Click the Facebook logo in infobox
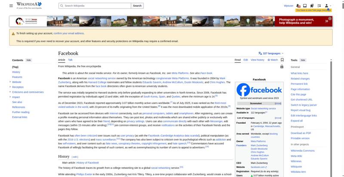The height and width of the screenshot is (177, 344). tap(259, 90)
